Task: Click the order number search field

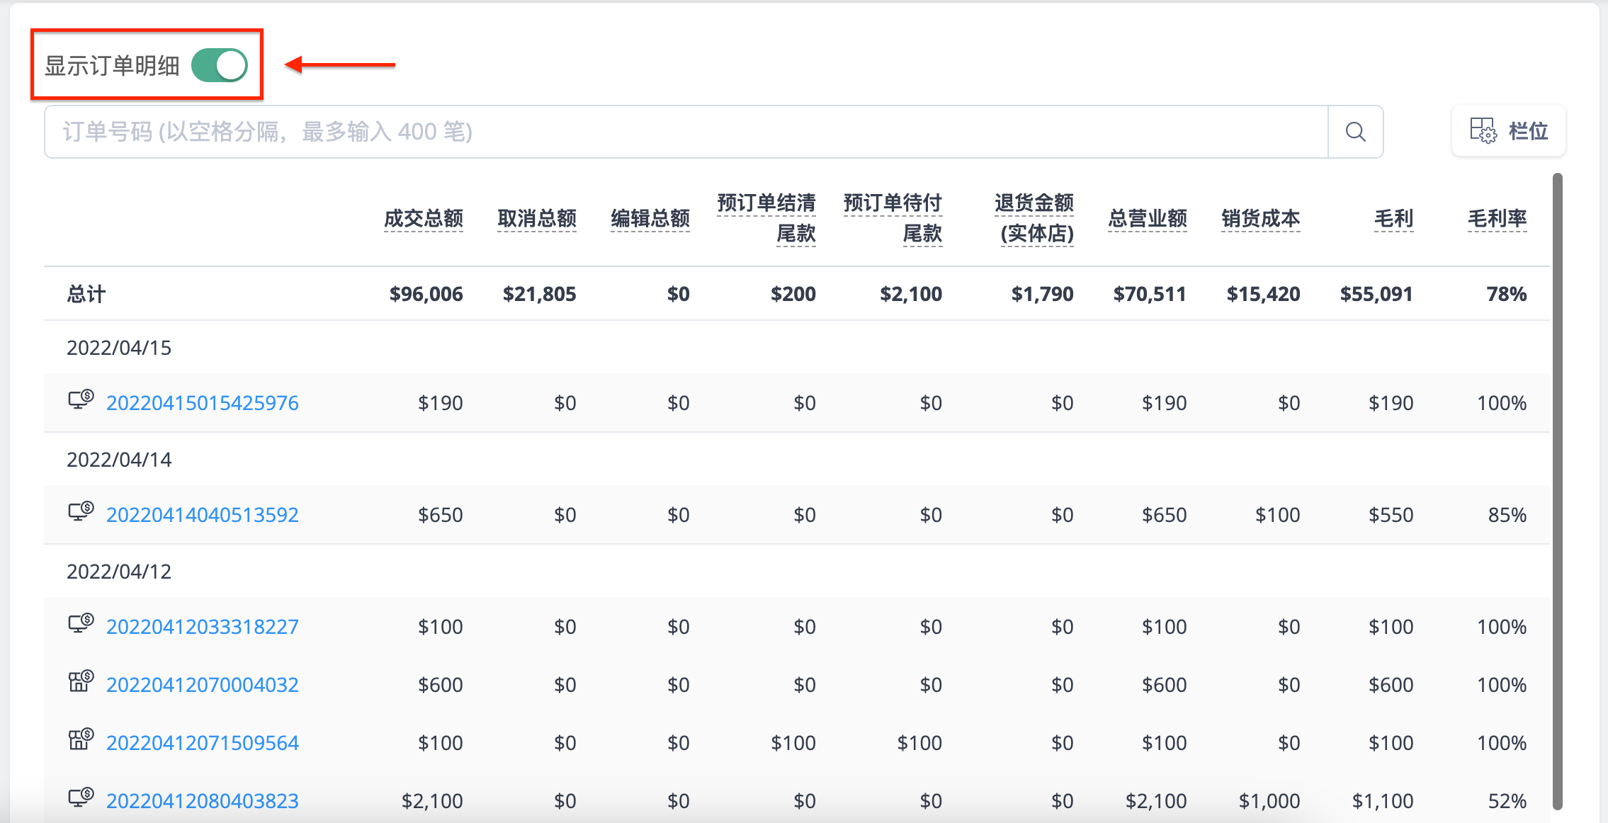Action: [x=686, y=132]
